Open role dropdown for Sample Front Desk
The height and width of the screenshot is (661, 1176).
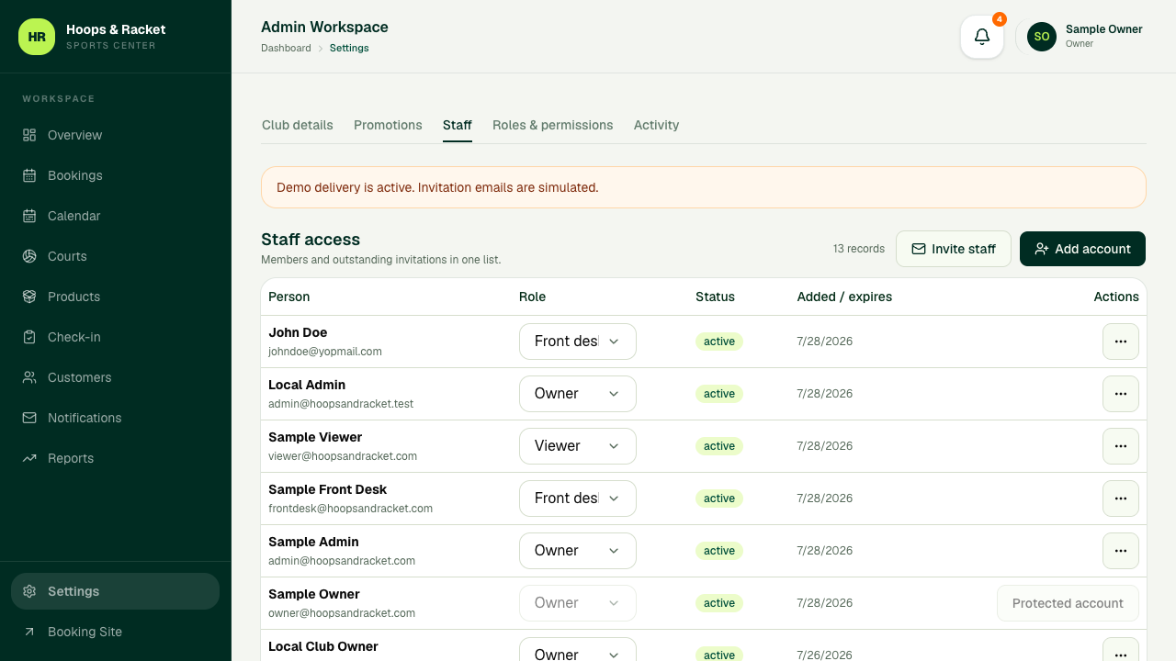(x=578, y=499)
